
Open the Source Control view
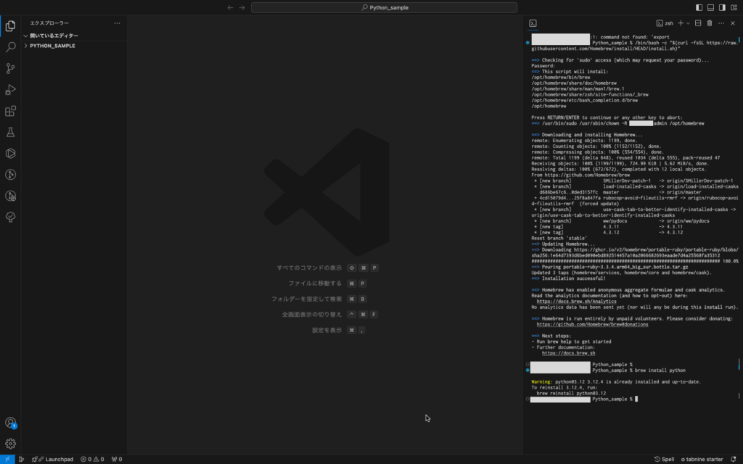tap(10, 68)
